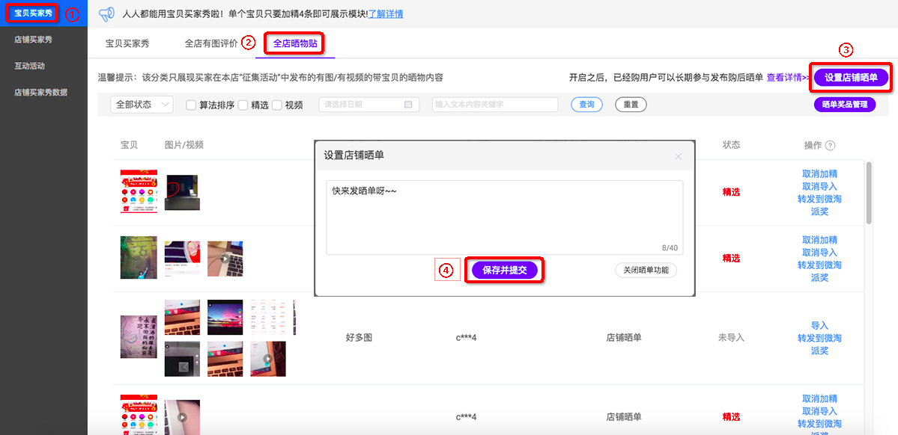Close the 设置店铺晒单 dialog with X
Screen dimensions: 898x435
tap(679, 156)
